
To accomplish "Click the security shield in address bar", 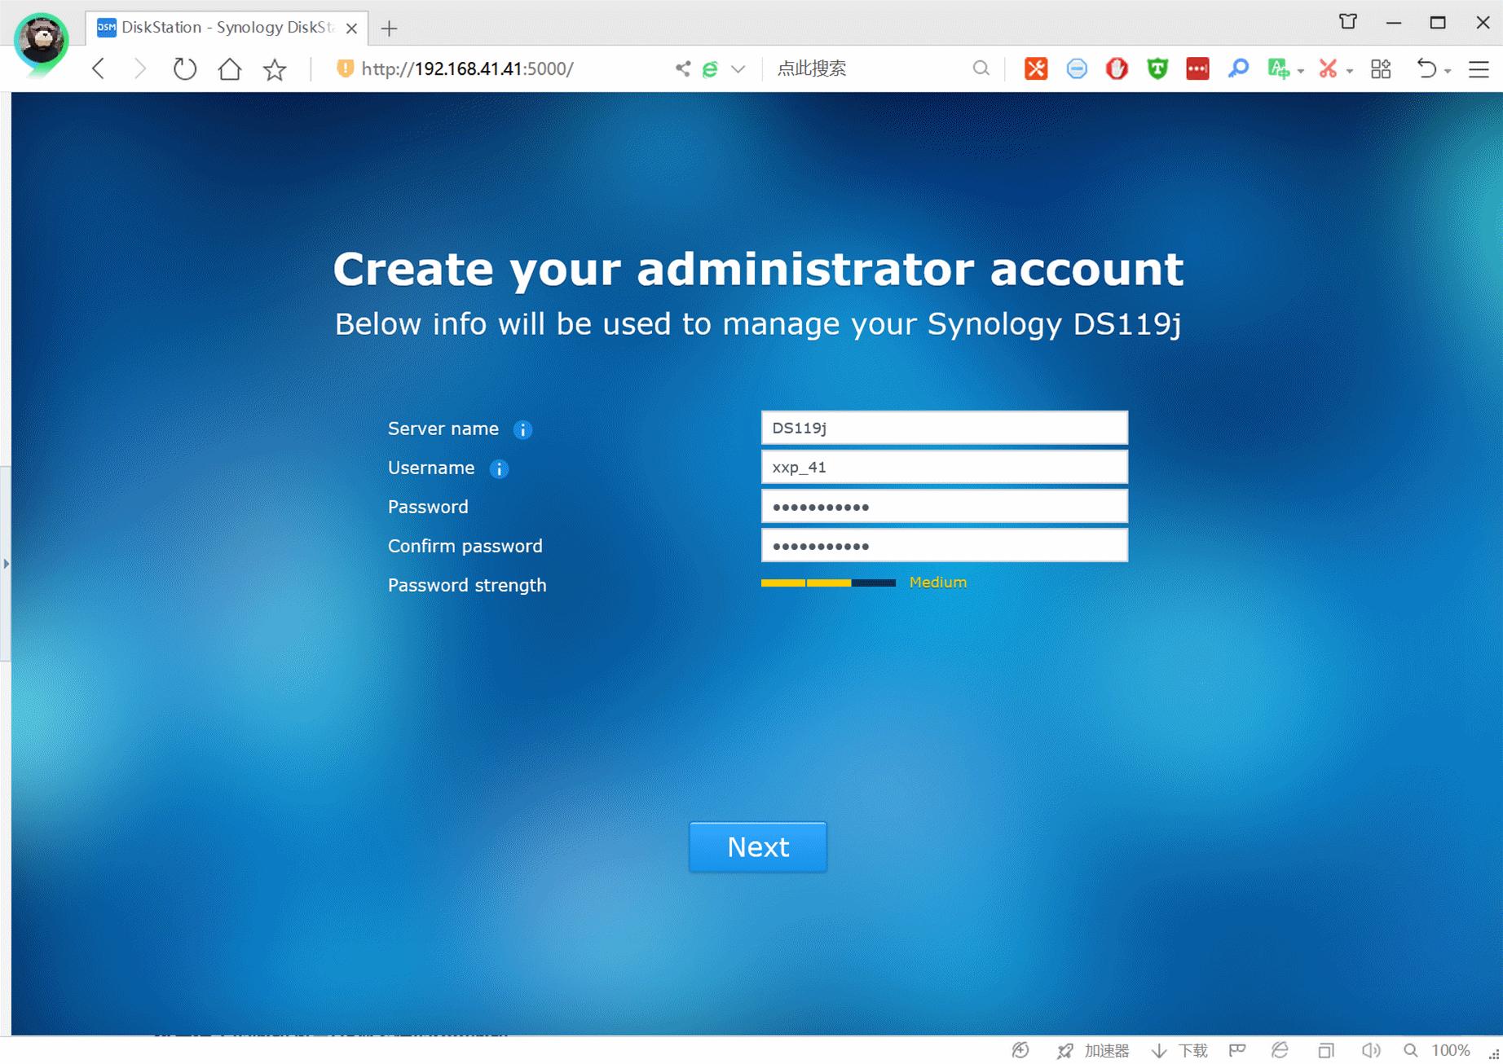I will click(345, 68).
